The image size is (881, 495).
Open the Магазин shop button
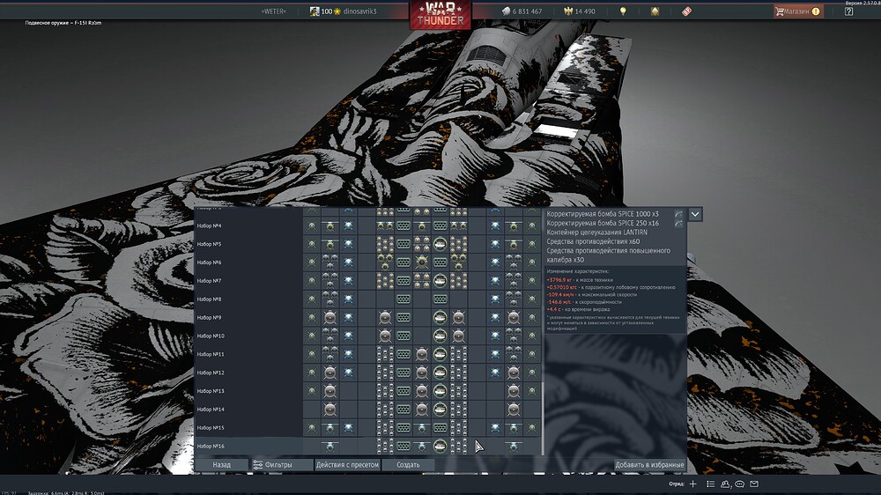[x=798, y=11]
